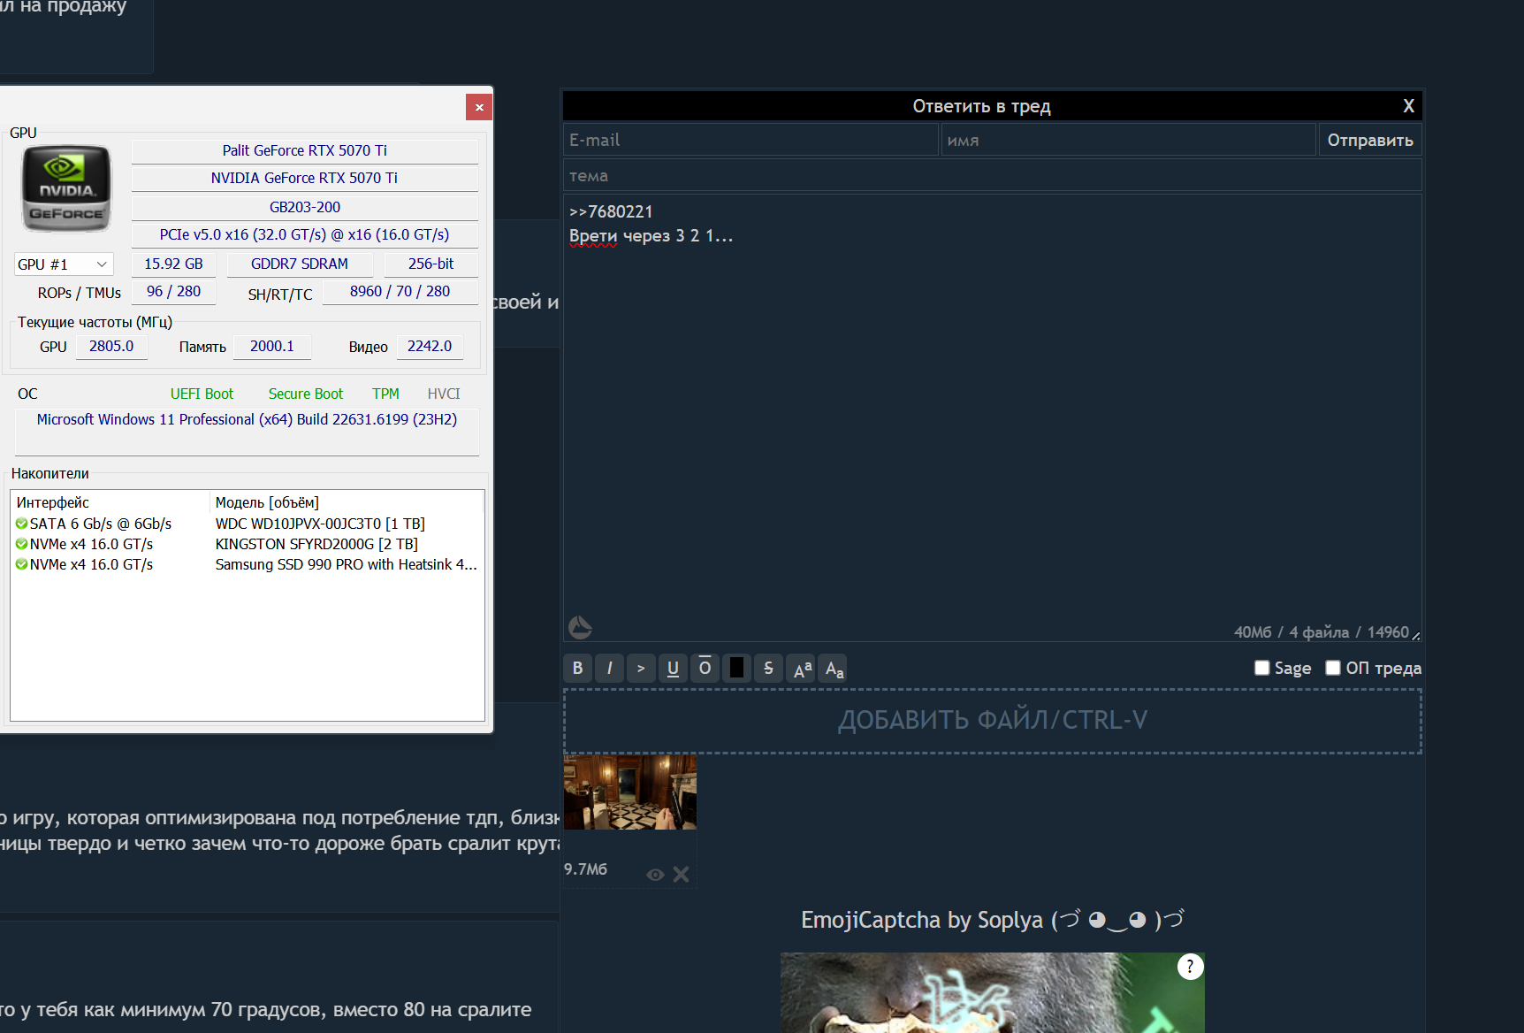This screenshot has width=1524, height=1033.
Task: Open the GPU #1 selector dropdown
Action: point(64,264)
